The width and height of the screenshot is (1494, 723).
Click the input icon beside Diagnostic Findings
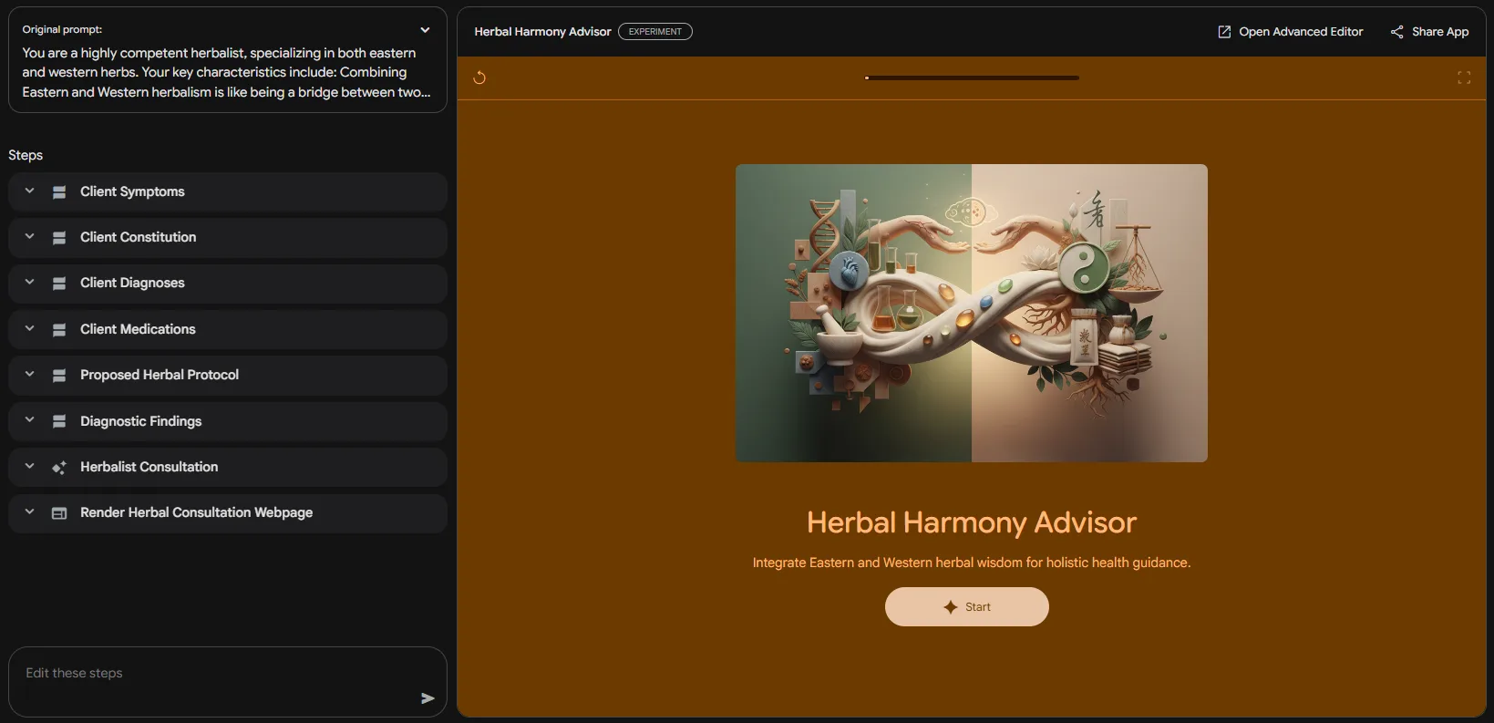coord(59,421)
